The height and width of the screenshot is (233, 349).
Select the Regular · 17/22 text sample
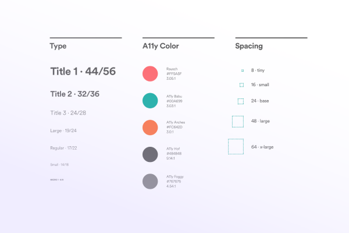63,149
